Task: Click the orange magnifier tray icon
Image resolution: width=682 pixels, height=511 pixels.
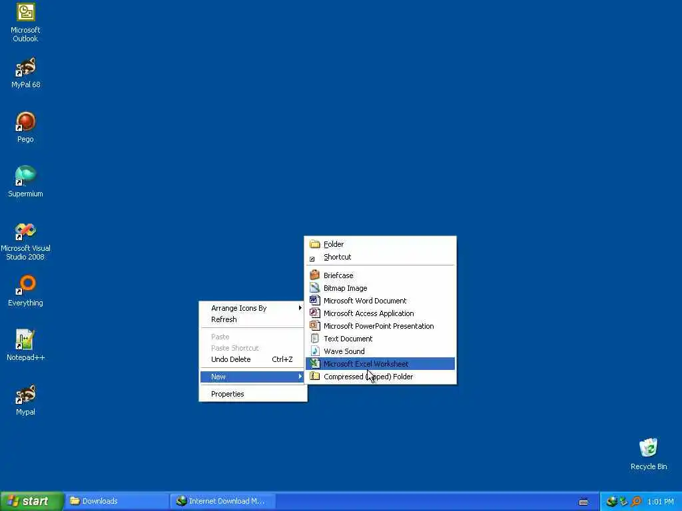Action: click(636, 502)
